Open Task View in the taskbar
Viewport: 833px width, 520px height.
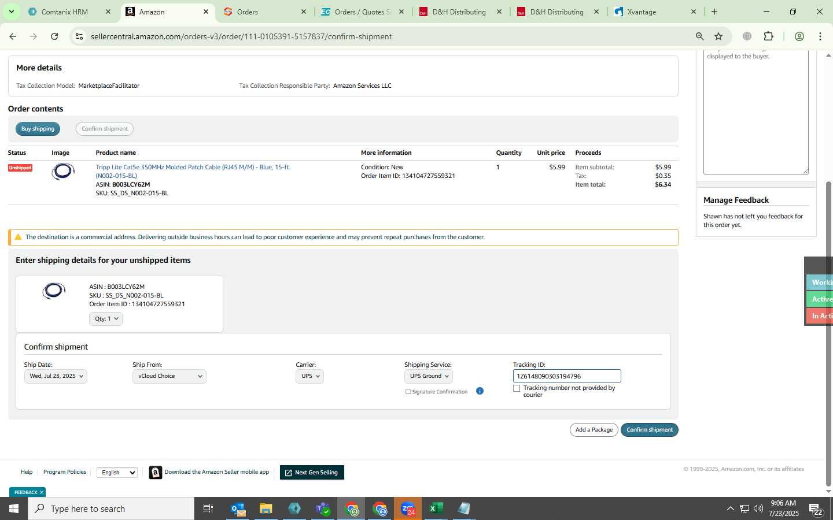tap(208, 508)
